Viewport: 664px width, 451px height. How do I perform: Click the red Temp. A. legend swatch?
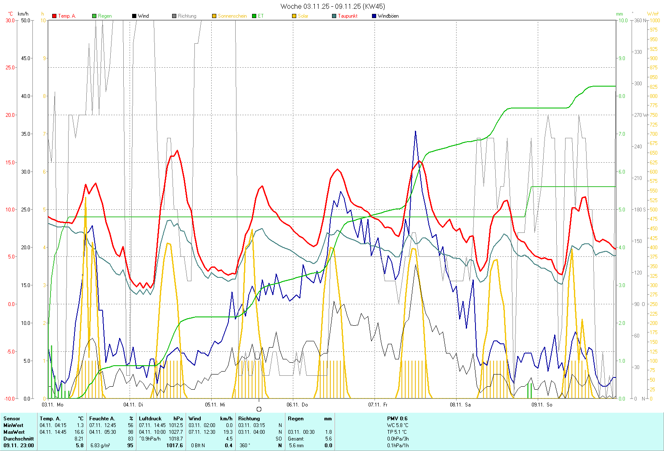(x=54, y=16)
